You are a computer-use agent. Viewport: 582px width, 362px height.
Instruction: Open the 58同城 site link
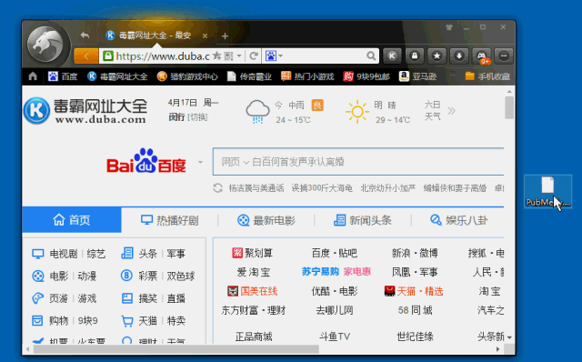[x=415, y=310]
